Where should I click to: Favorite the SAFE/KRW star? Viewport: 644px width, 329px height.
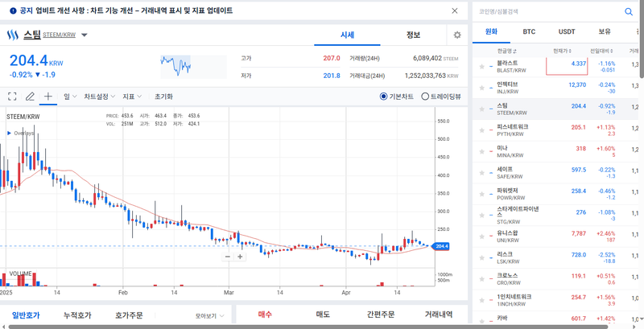point(482,173)
